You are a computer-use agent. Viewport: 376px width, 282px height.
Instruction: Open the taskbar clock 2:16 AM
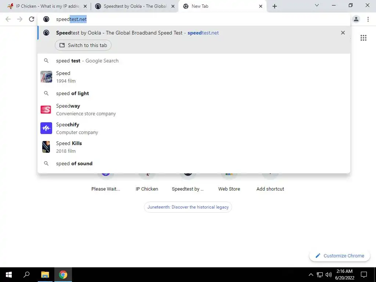tap(344, 275)
